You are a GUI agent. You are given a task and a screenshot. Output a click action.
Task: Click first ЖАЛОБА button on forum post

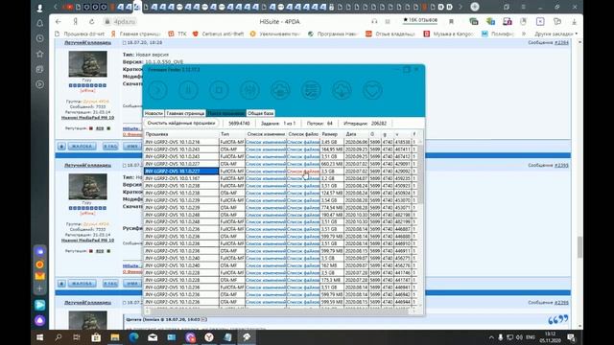pyautogui.click(x=83, y=146)
